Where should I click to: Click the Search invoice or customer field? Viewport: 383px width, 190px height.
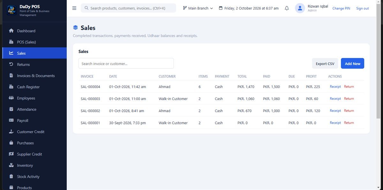click(x=126, y=63)
